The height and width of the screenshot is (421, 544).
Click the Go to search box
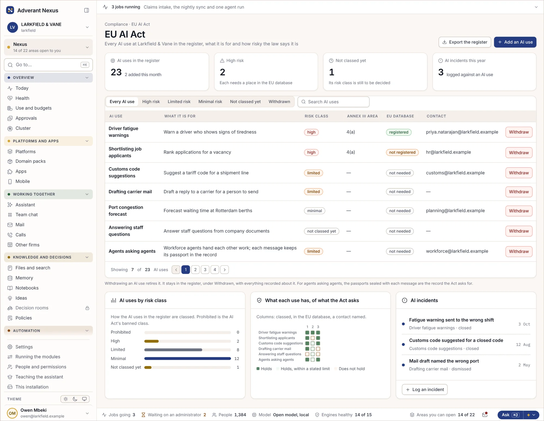48,65
